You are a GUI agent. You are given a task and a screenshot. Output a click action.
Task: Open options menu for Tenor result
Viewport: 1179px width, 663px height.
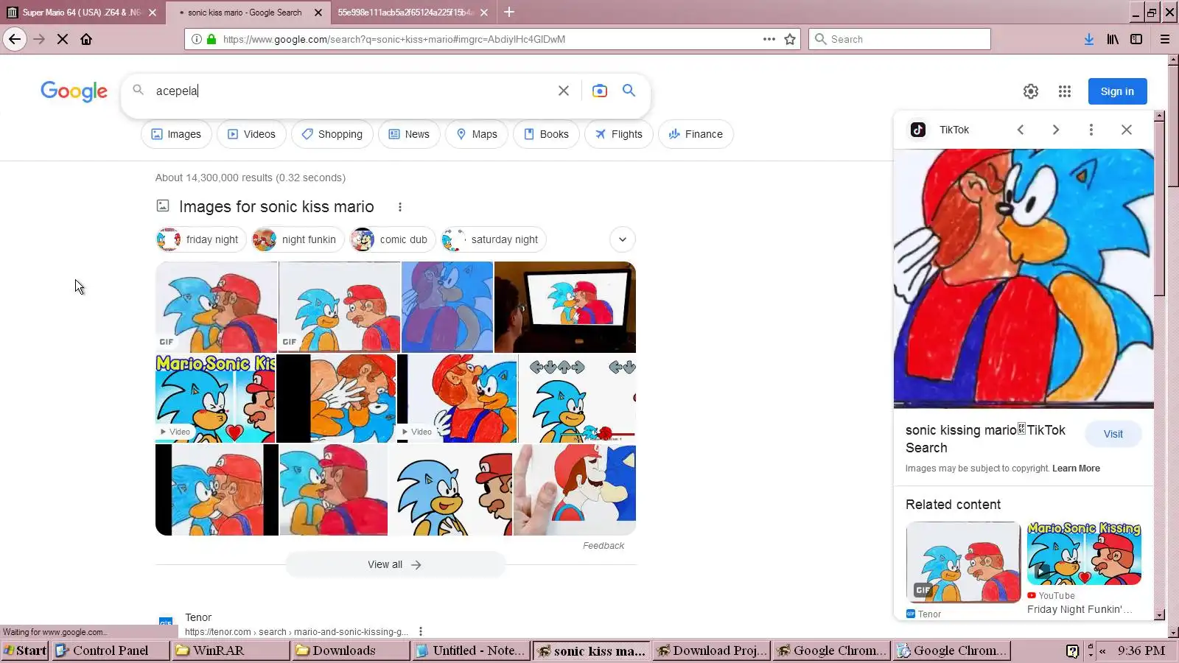(421, 631)
